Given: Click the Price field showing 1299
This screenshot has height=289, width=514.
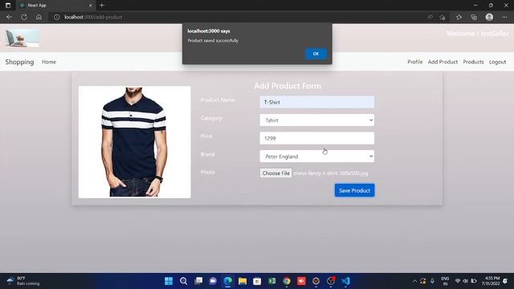Looking at the screenshot, I should [317, 138].
